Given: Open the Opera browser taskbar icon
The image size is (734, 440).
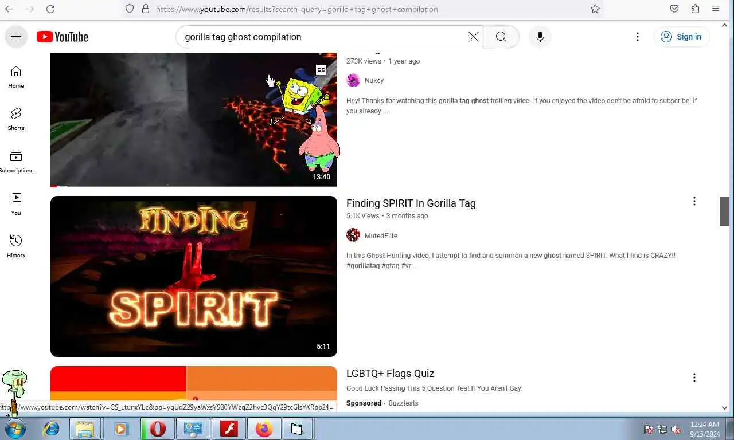Looking at the screenshot, I should click(157, 429).
